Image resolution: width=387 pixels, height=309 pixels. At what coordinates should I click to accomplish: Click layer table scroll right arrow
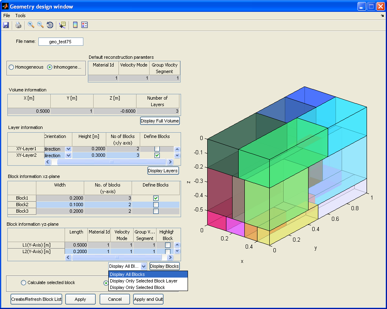point(170,162)
